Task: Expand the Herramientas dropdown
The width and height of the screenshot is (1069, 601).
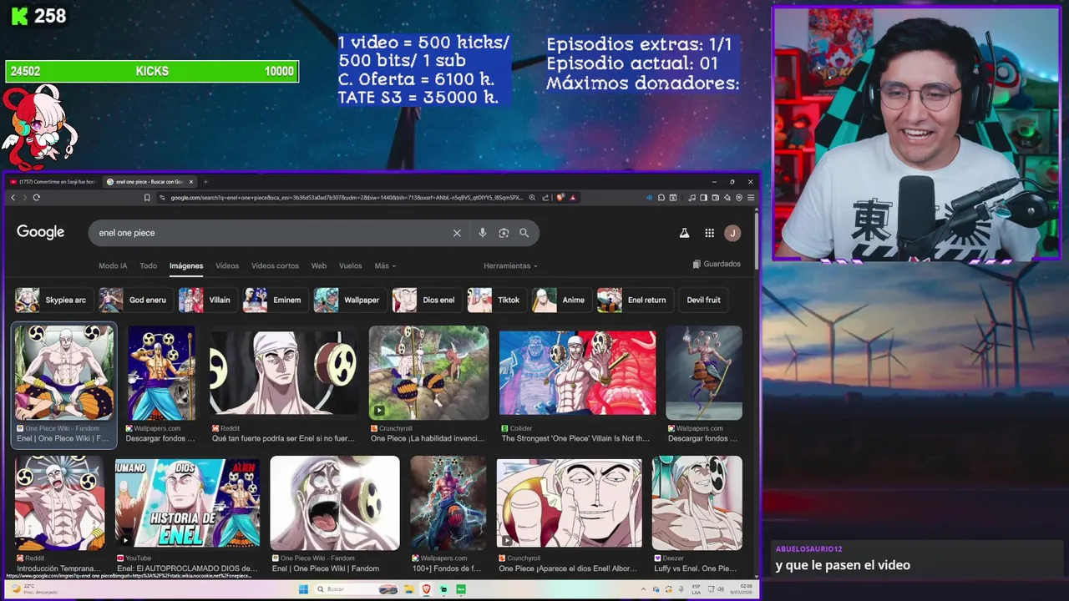Action: [510, 265]
